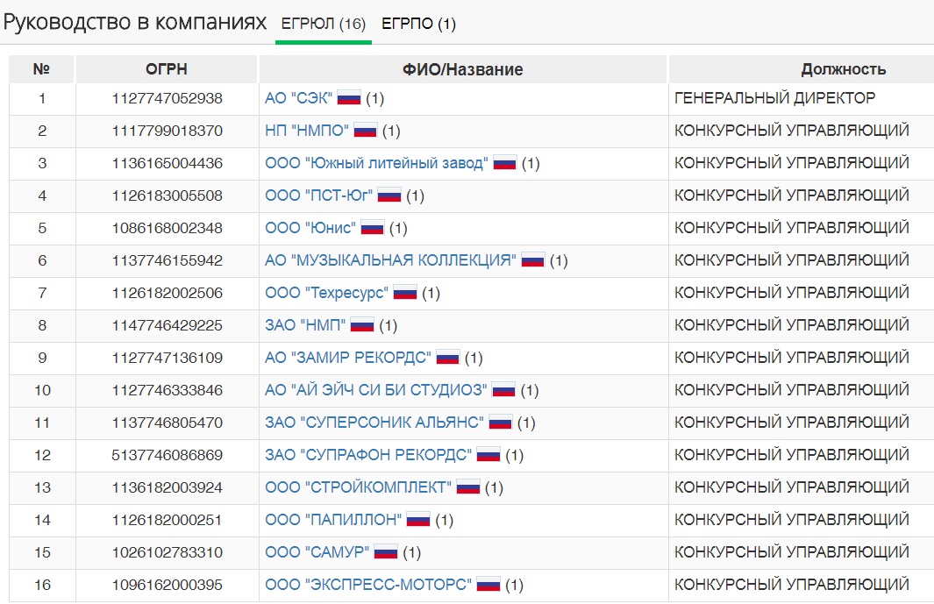
Task: Click flag icon next to ООО "Южный литейный завод"
Action: 504,163
